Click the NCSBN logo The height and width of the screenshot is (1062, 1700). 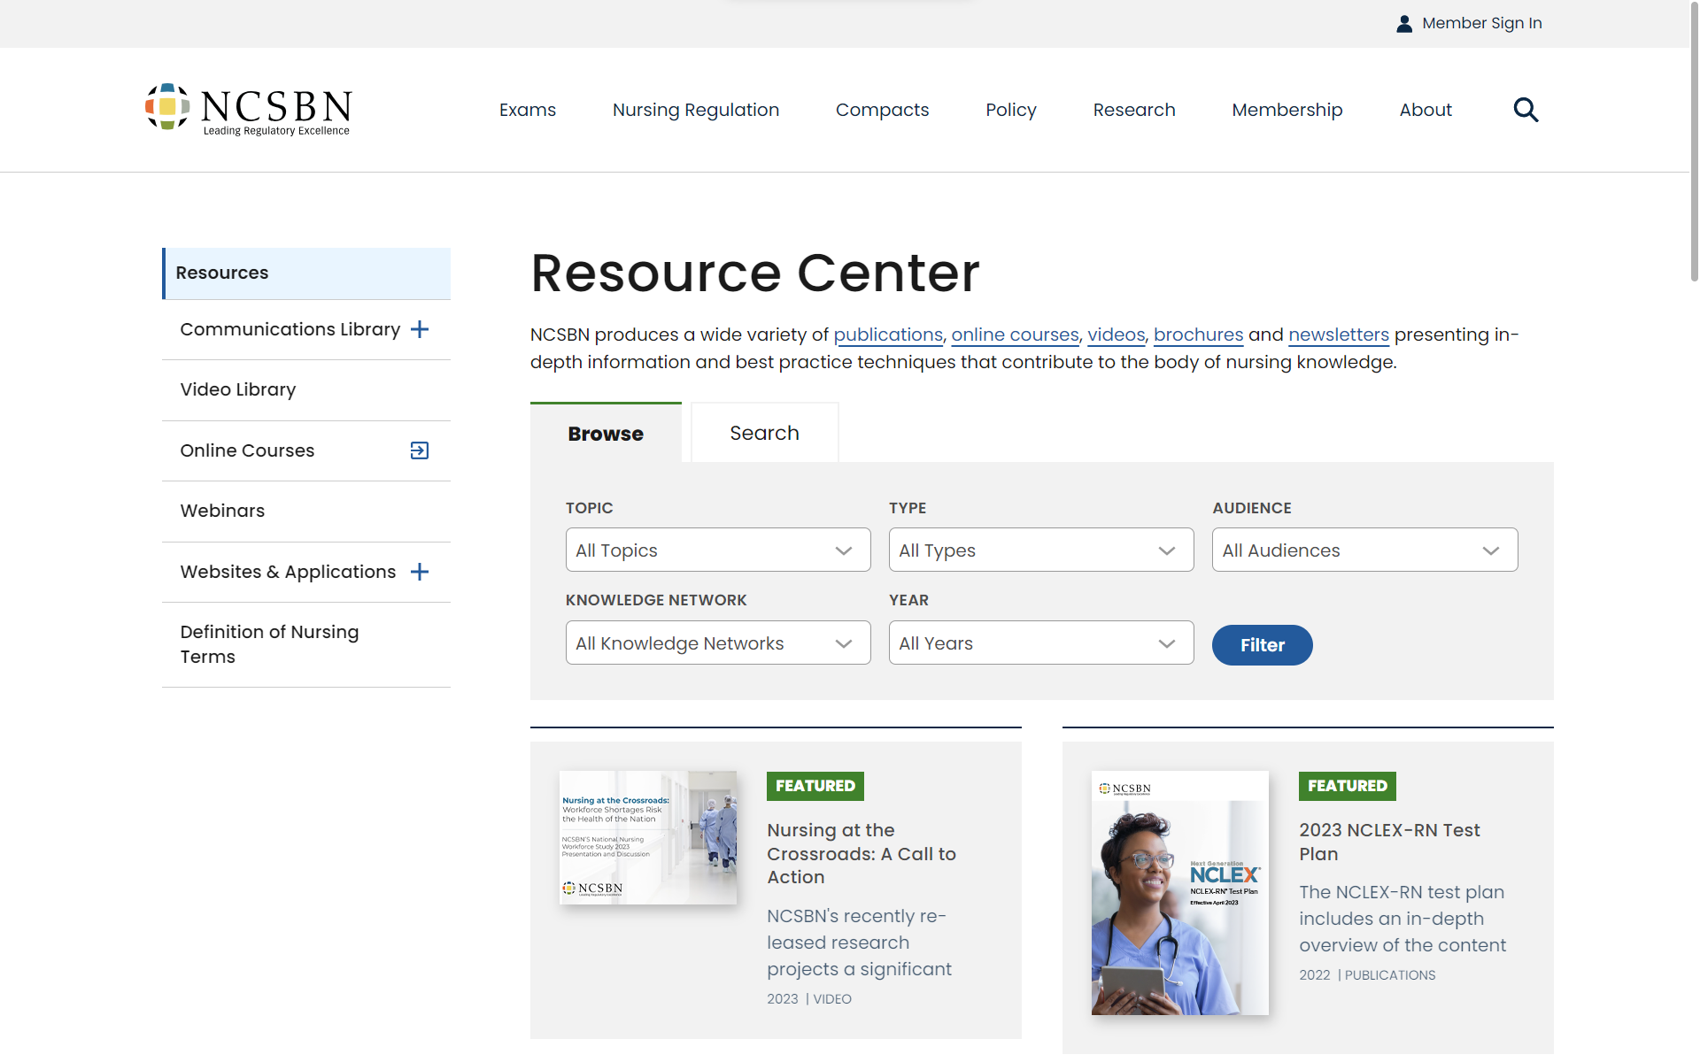pos(248,108)
